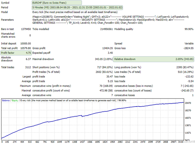The width and height of the screenshot is (195, 146).
Task: Select Total net profit 10579.80
Action: tap(26, 48)
